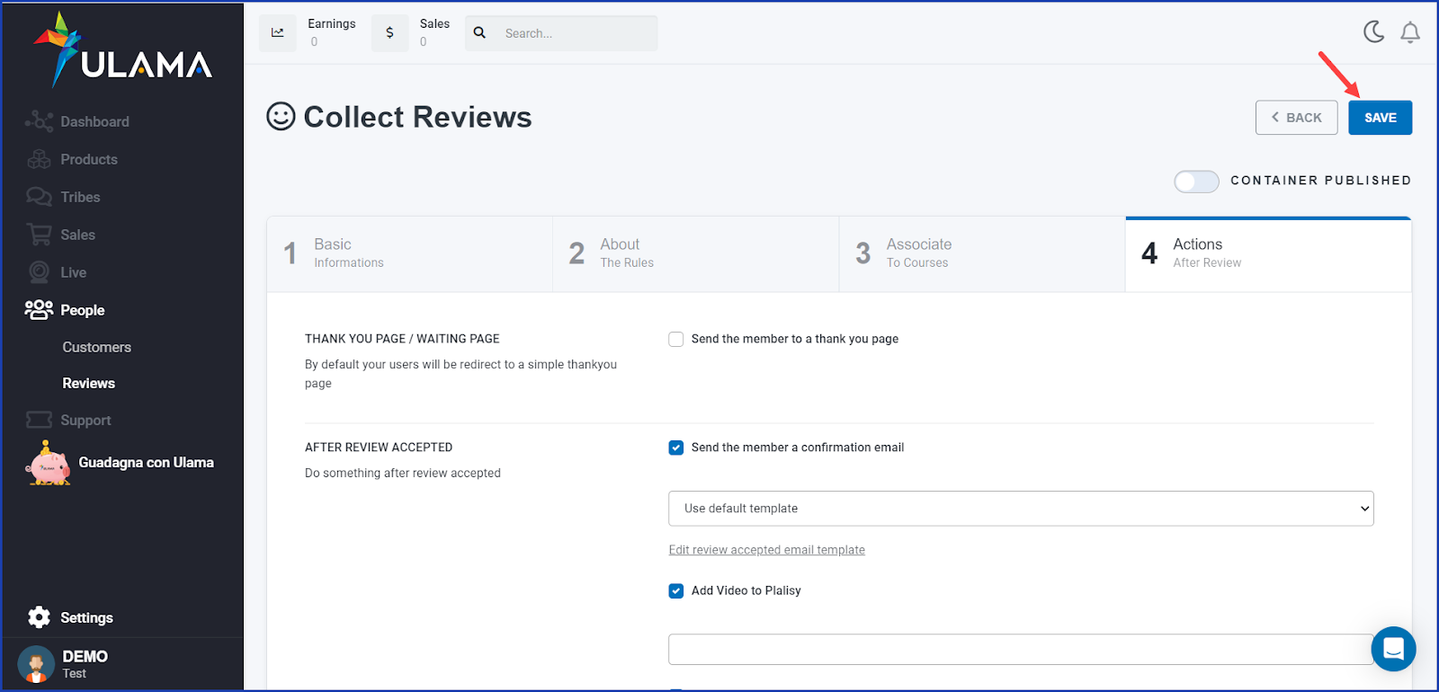Screen dimensions: 1439x692
Task: Click the Earnings chart icon
Action: (x=278, y=33)
